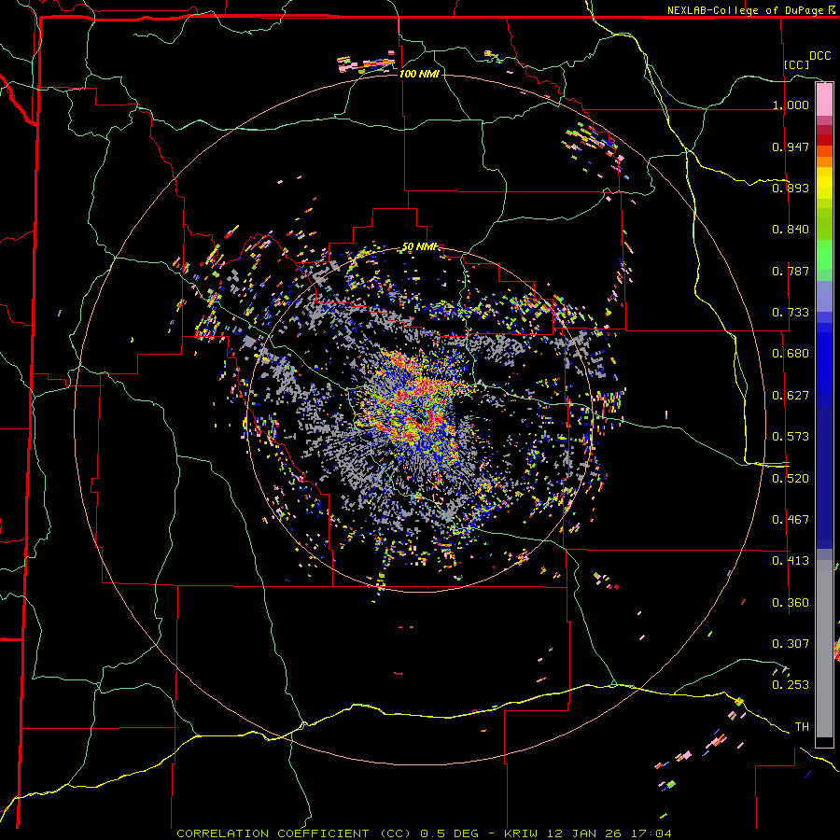Click the [CC] product label near the legend
840x840 pixels.
796,64
